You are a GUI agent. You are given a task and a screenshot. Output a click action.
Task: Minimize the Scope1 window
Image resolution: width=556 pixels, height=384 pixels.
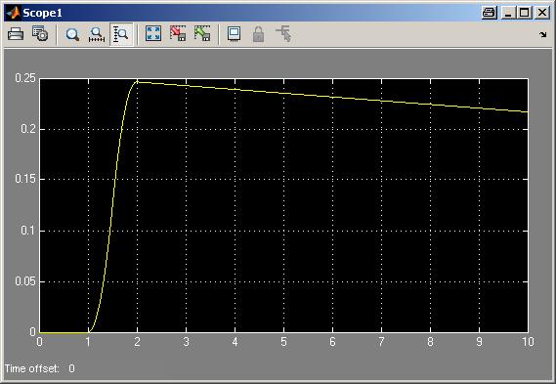click(509, 13)
